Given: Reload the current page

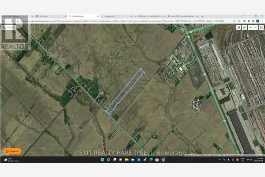Looking at the screenshot, I should [12, 21].
